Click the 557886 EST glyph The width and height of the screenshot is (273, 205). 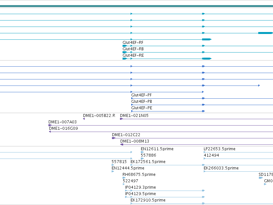(x=142, y=159)
